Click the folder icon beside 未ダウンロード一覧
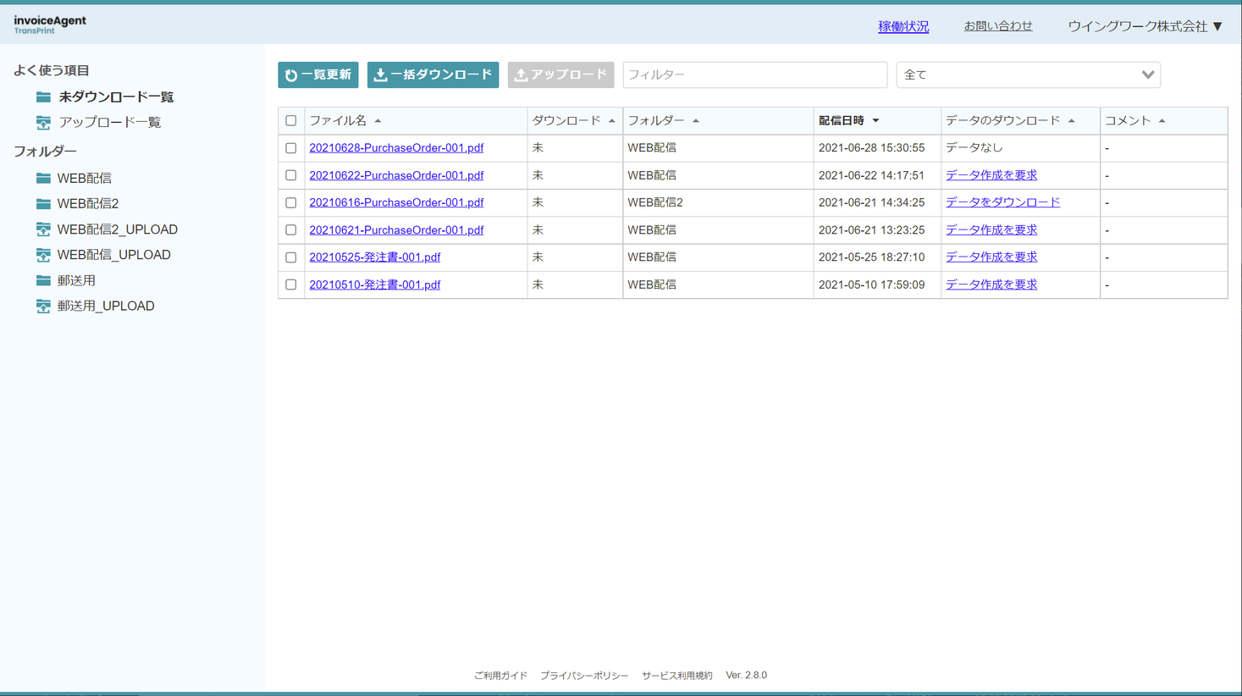 (x=42, y=97)
